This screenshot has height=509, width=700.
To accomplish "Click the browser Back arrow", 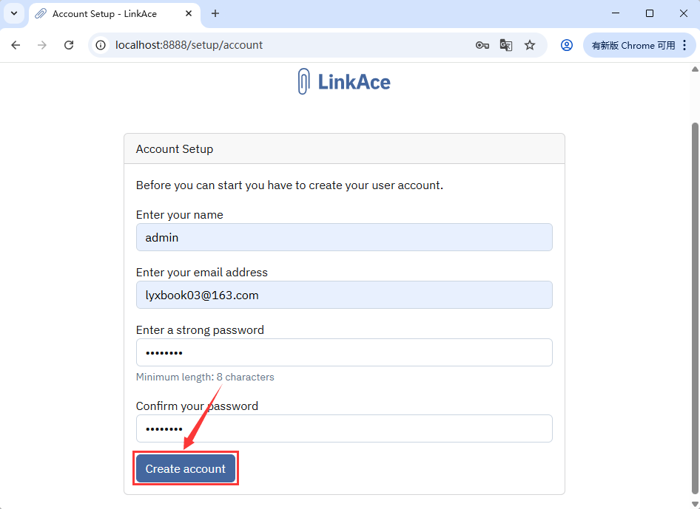I will pyautogui.click(x=16, y=45).
